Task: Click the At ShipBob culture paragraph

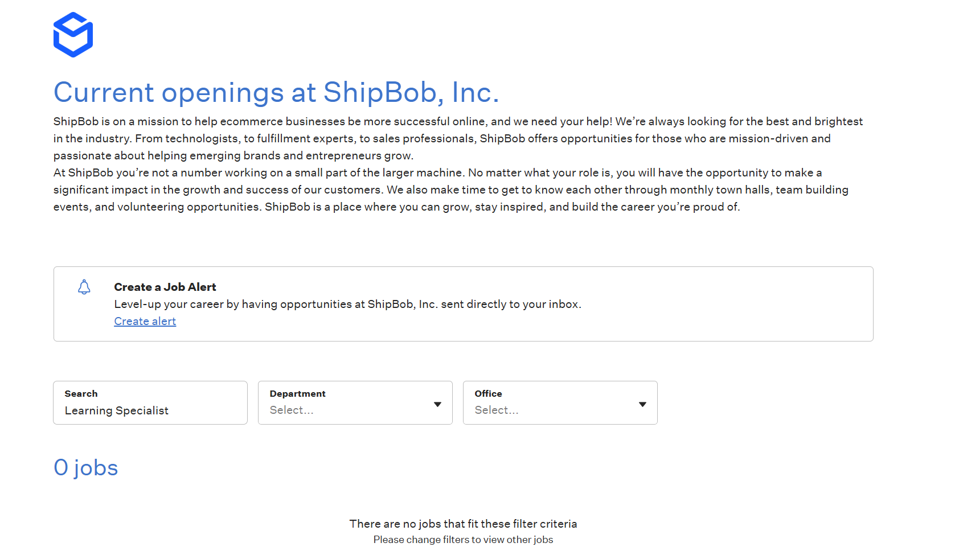Action: pyautogui.click(x=451, y=190)
